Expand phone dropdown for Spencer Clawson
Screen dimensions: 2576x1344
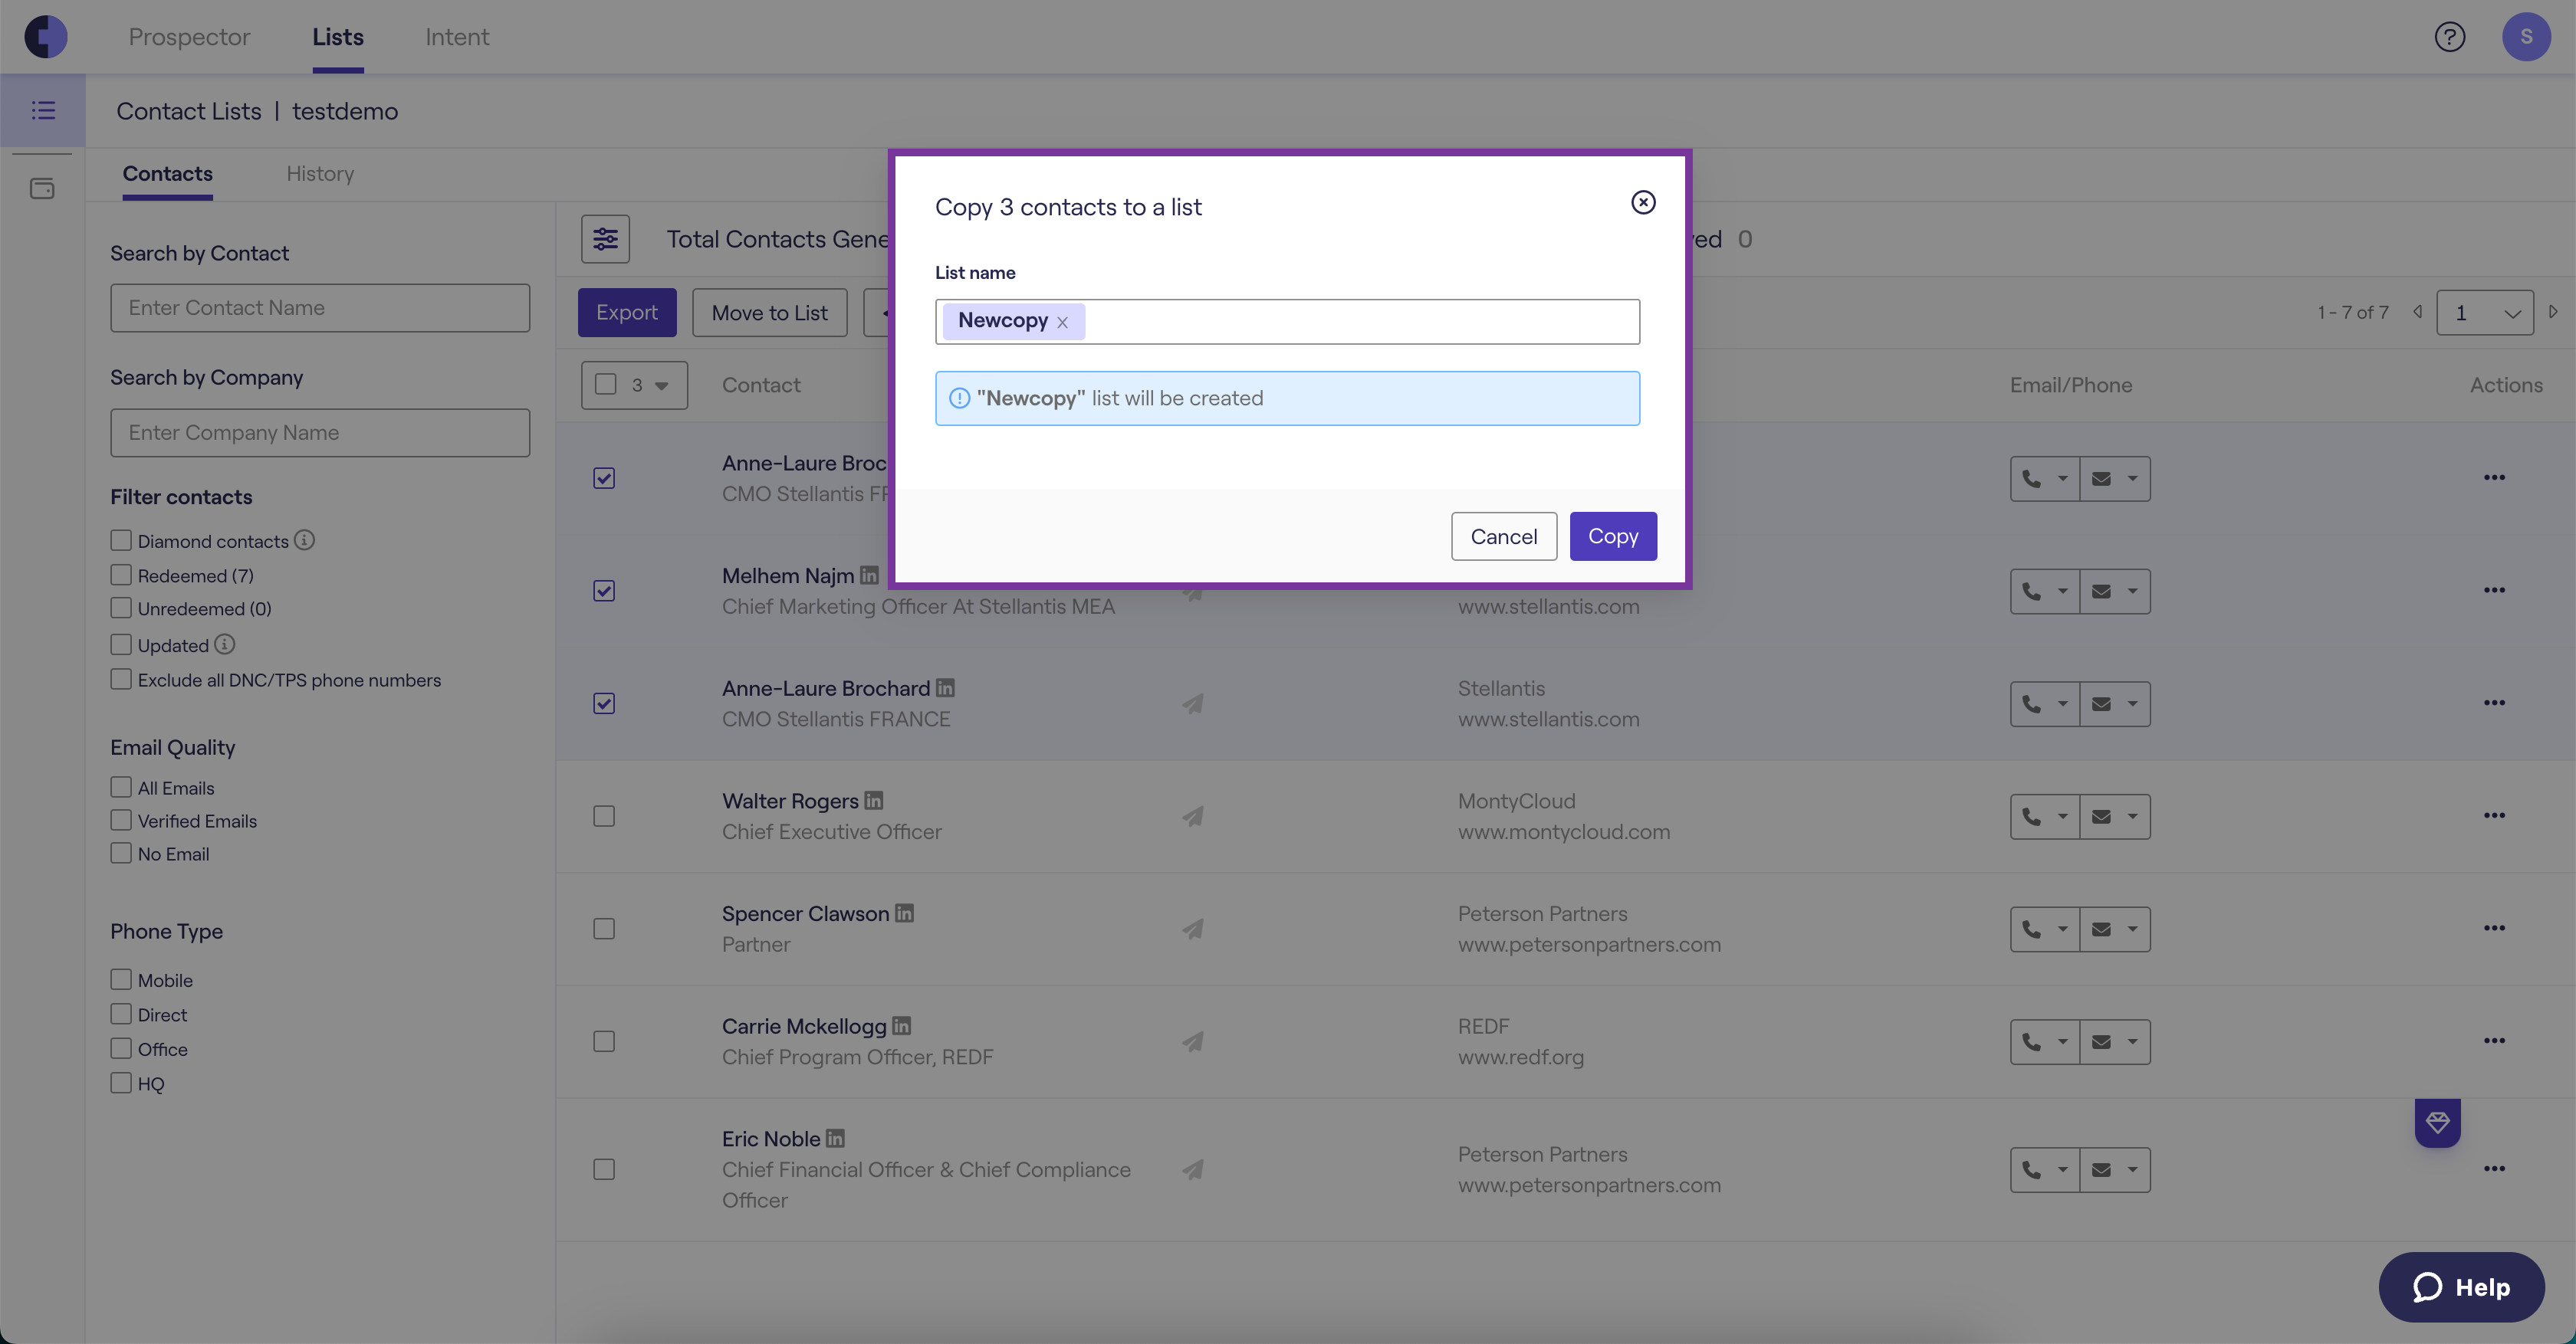2062,929
